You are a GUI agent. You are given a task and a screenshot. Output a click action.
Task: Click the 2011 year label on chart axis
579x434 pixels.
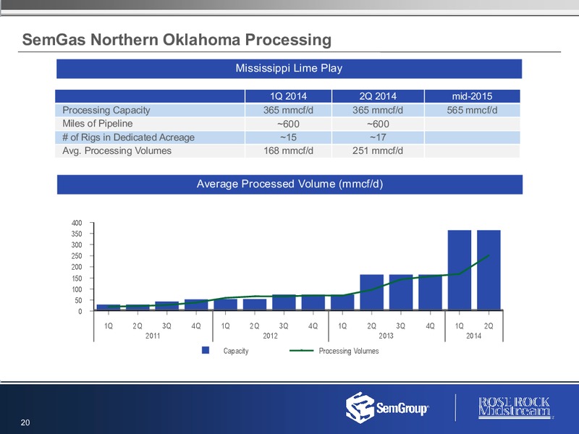click(153, 336)
